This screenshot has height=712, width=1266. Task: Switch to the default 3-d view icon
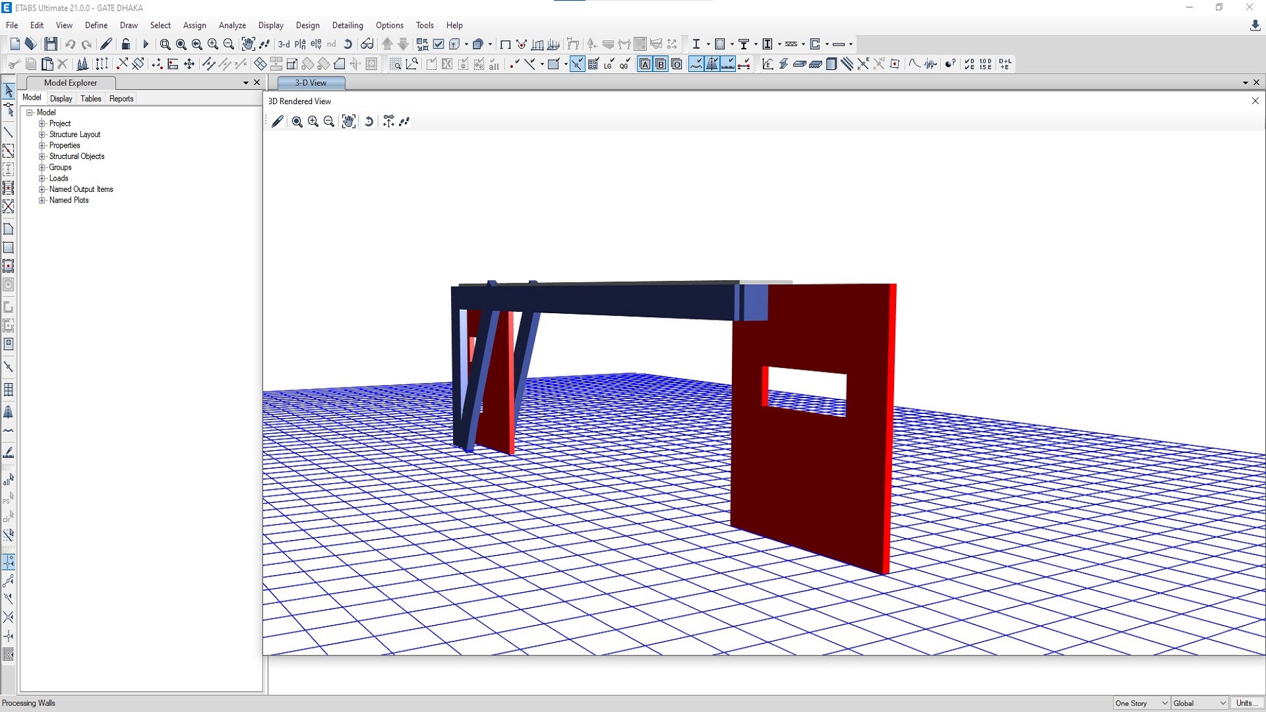click(284, 44)
